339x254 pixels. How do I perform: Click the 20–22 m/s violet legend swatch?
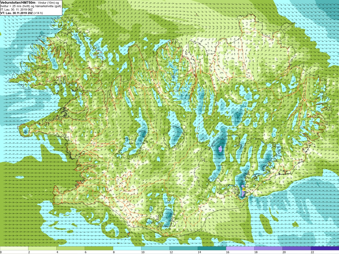297,248
